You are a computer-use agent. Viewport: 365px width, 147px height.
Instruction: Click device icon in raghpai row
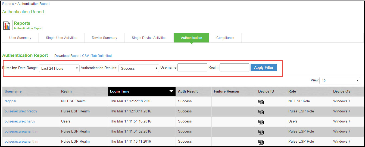(261, 102)
